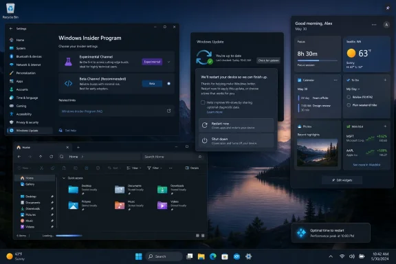This screenshot has height=264, width=396.
Task: Open the Pictures folder in Quick access
Action: click(x=82, y=206)
